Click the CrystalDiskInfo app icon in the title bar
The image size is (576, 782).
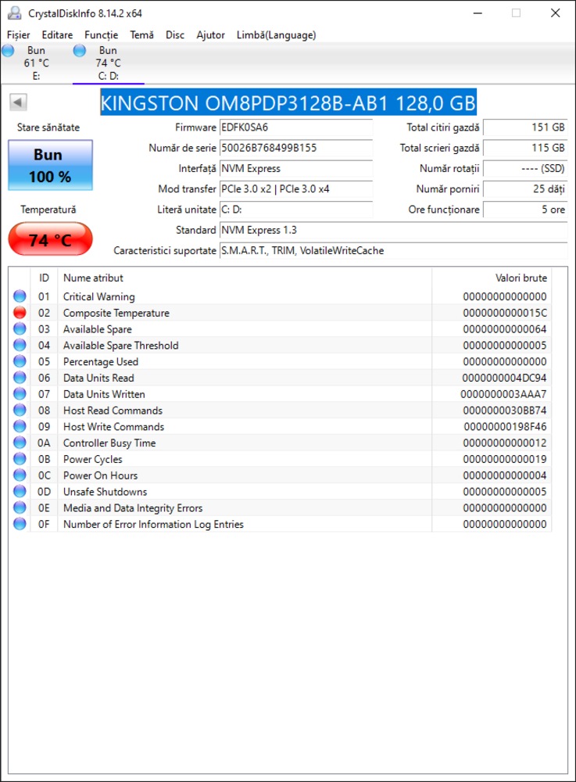pos(15,13)
